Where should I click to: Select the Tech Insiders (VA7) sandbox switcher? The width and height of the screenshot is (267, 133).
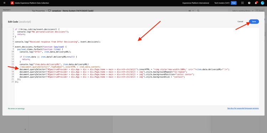[x=222, y=3]
